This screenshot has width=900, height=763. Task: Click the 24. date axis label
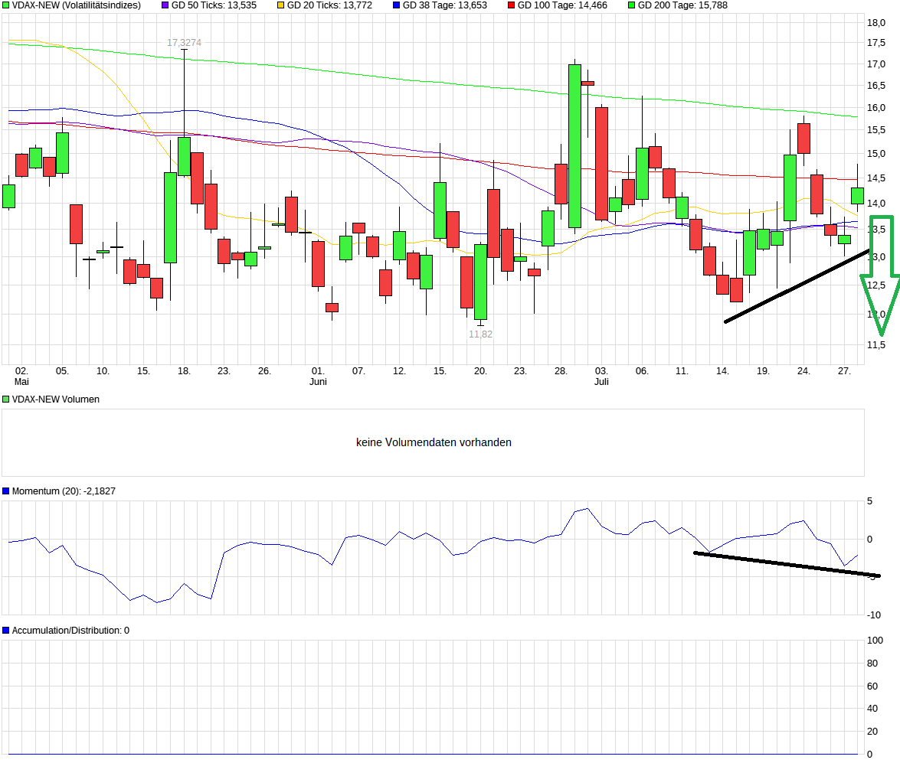pyautogui.click(x=803, y=371)
